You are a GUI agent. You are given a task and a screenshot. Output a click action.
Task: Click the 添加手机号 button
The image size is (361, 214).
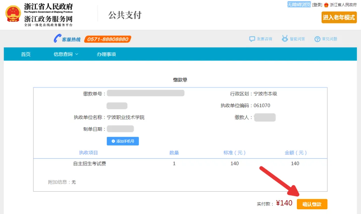click(123, 141)
